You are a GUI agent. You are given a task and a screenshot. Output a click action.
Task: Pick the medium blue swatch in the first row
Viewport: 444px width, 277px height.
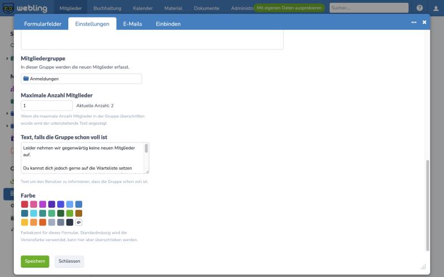point(79,204)
